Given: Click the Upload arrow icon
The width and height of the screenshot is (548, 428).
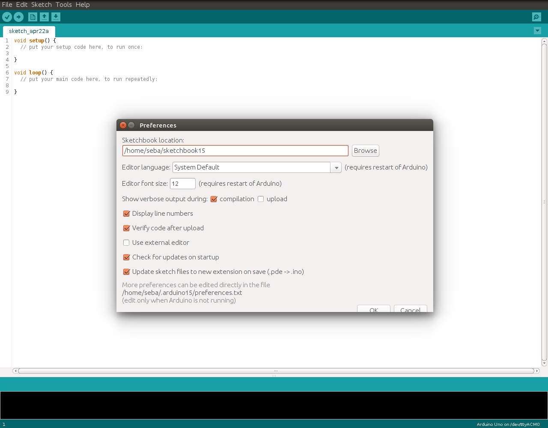Looking at the screenshot, I should [x=18, y=17].
